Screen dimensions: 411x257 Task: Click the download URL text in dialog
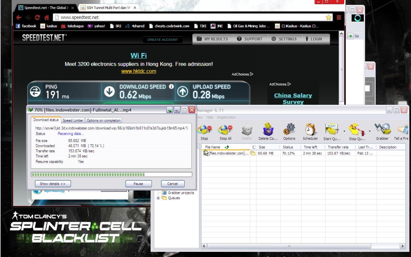(111, 128)
